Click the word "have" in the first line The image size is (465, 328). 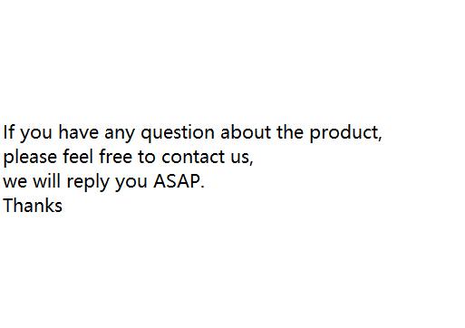click(79, 132)
